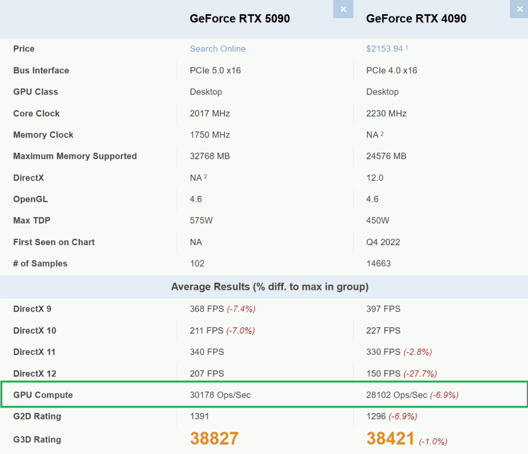Remove GeForce RTX 4090 from comparison
Viewport: 528px width, 454px height.
[519, 9]
